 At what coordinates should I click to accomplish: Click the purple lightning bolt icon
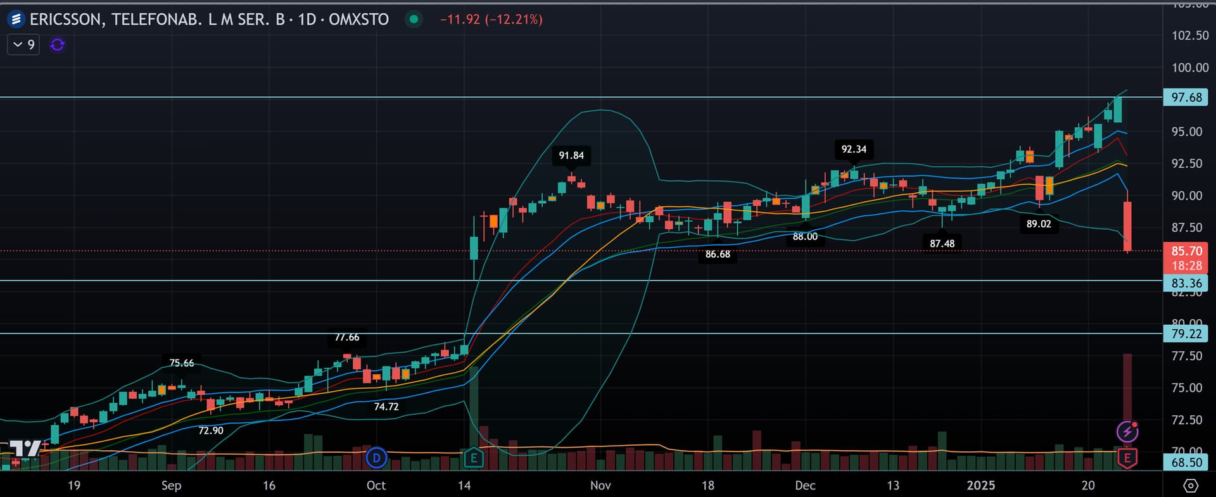coord(1127,432)
